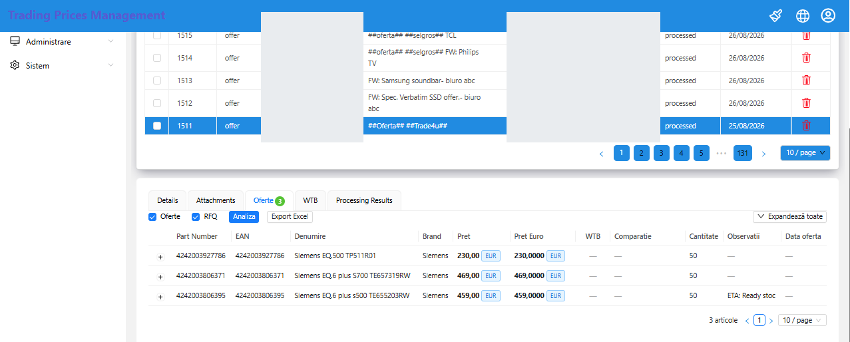Click Expandează toate button
Screen dimensions: 850x342
coord(789,217)
